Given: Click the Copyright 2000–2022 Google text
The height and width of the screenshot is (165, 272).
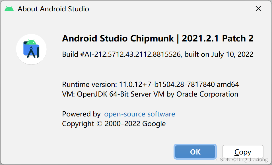Looking at the screenshot, I should click(114, 124).
